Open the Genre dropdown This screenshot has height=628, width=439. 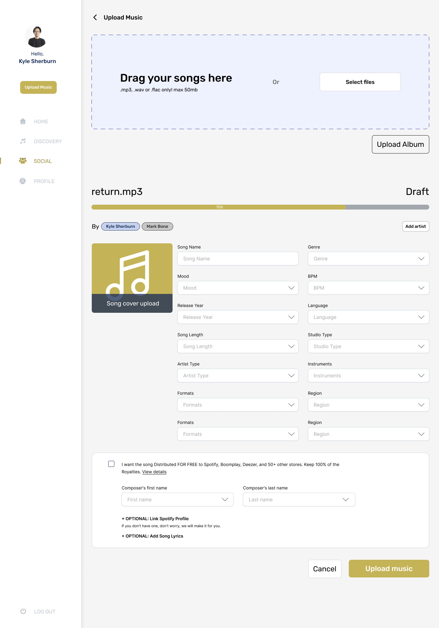click(x=368, y=259)
